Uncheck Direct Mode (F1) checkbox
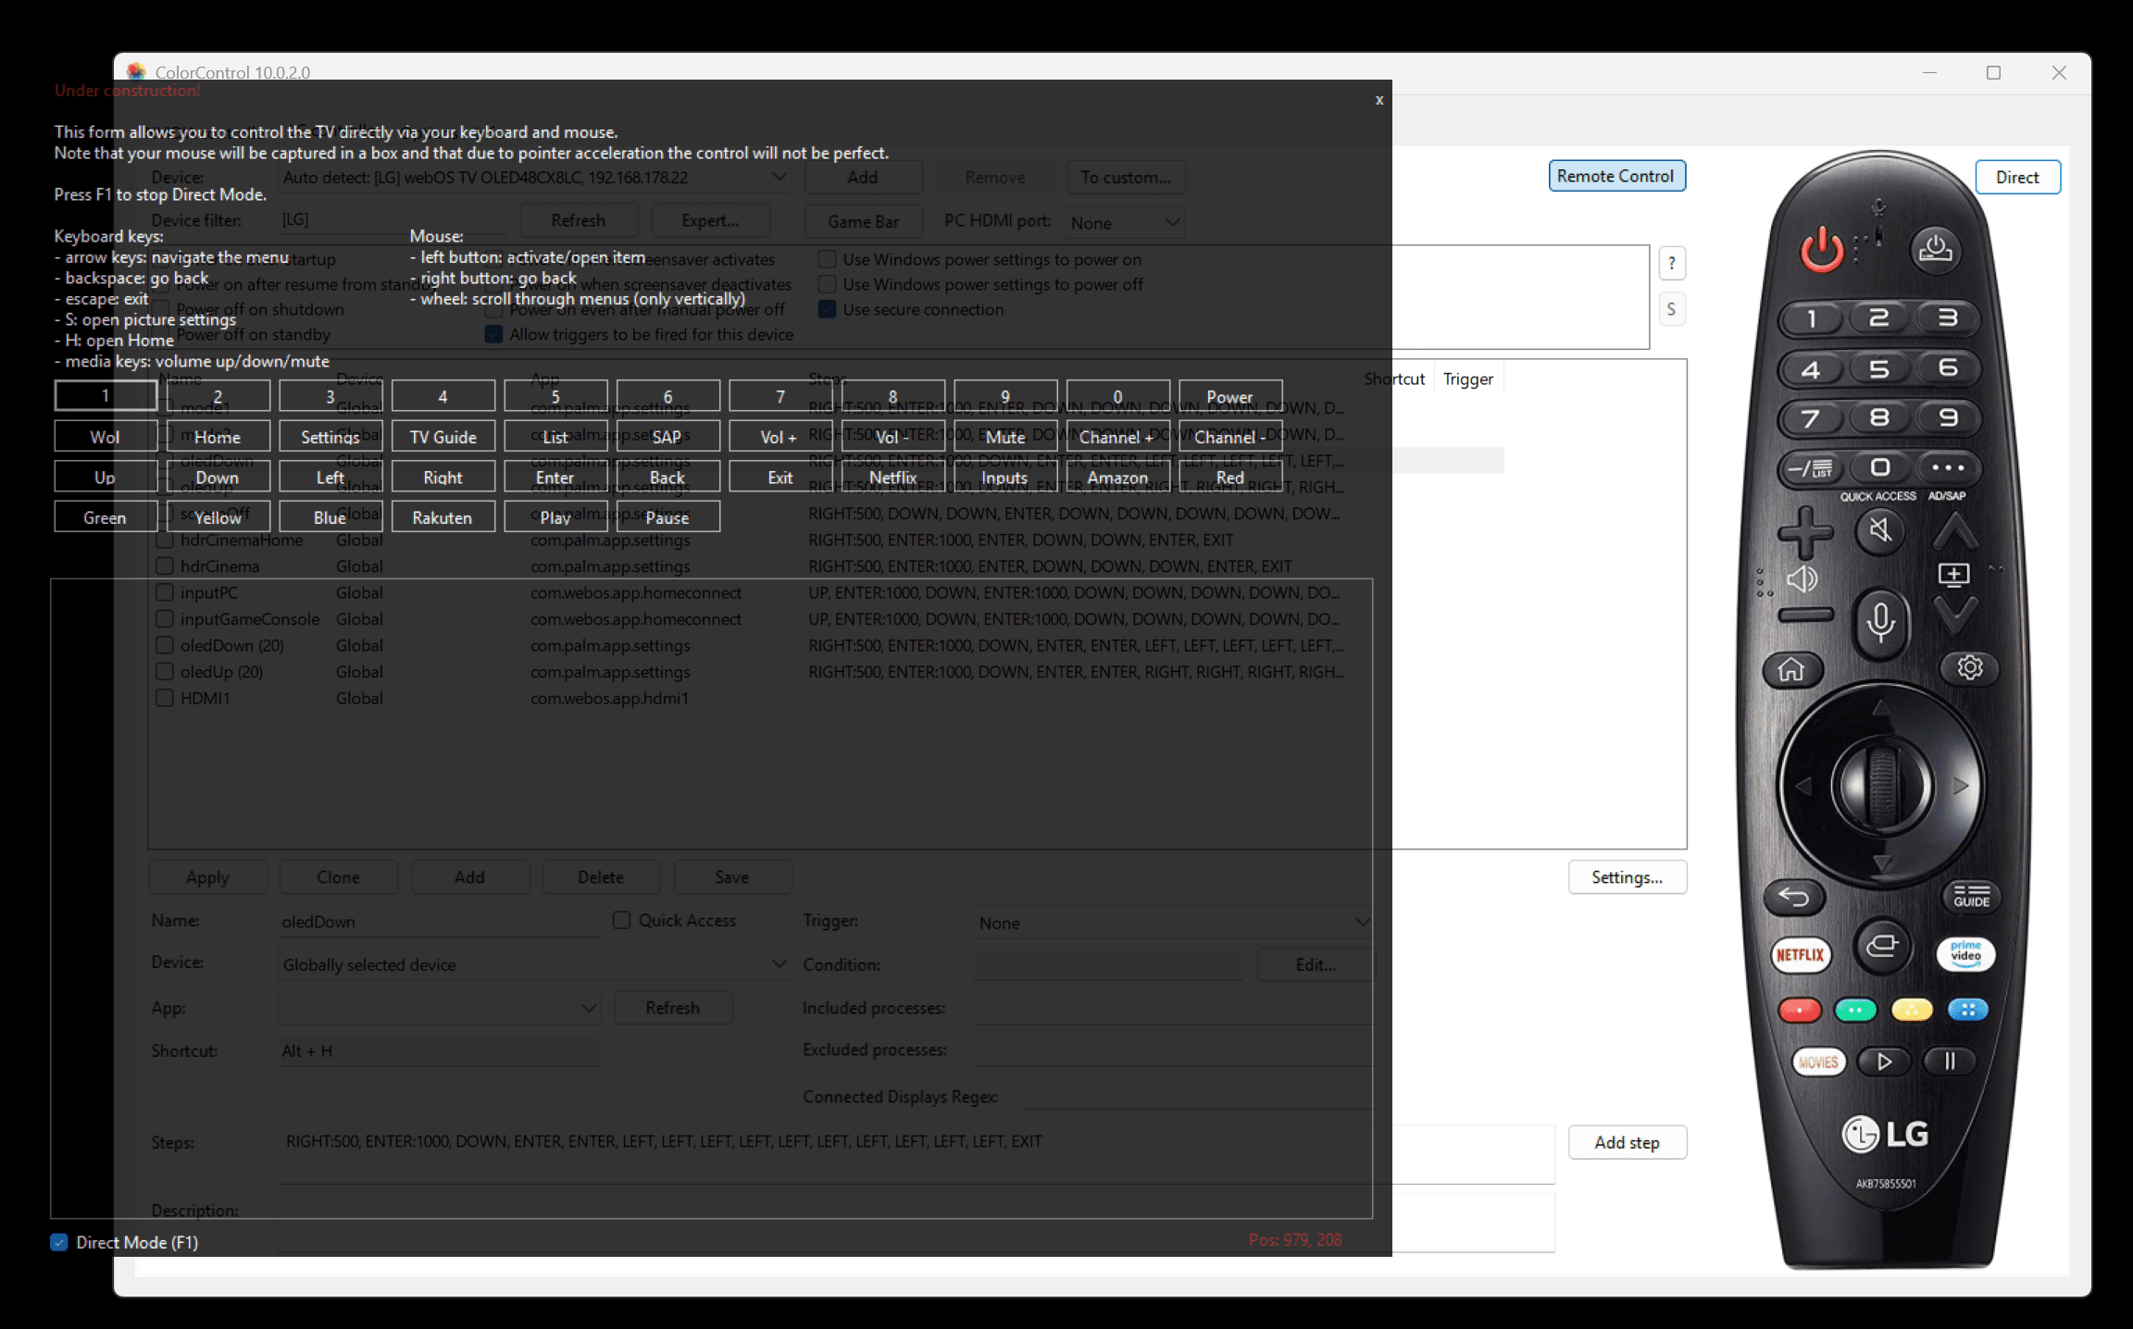 59,1242
